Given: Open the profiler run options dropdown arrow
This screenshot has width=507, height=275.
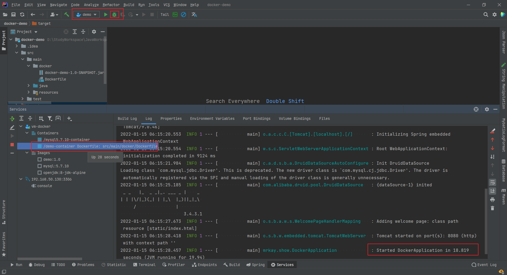Looking at the screenshot, I should click(137, 15).
